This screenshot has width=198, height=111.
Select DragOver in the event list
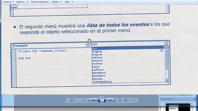pyautogui.click(x=97, y=55)
